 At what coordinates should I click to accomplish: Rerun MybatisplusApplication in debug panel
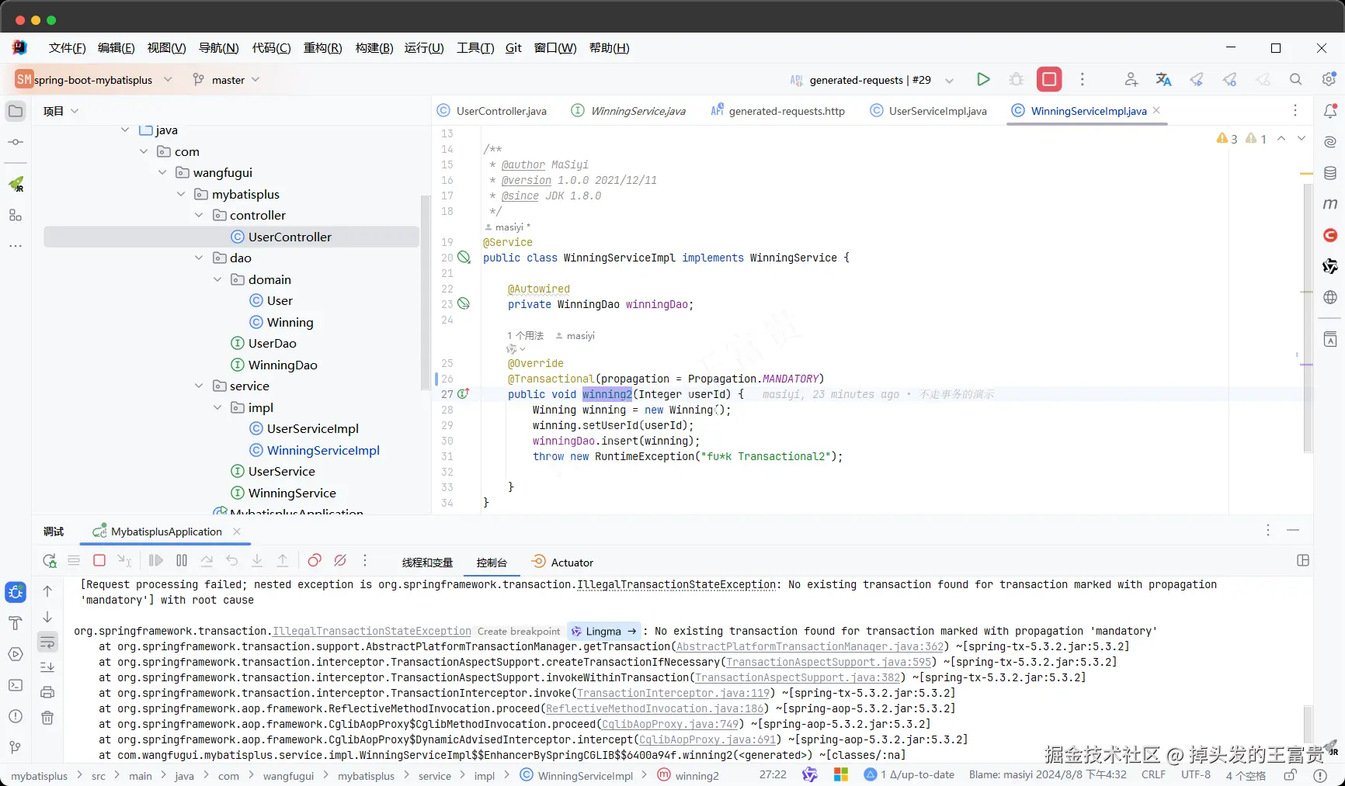pos(50,560)
